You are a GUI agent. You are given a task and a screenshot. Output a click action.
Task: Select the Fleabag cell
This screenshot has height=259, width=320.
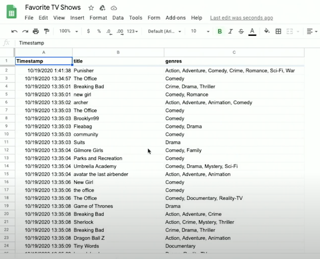pos(118,127)
